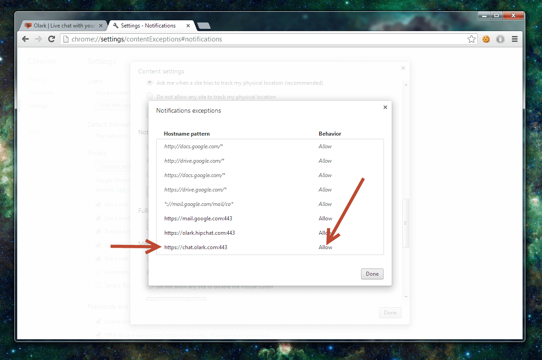Viewport: 542px width, 360px height.
Task: Bookmark this page with the star icon
Action: 471,39
